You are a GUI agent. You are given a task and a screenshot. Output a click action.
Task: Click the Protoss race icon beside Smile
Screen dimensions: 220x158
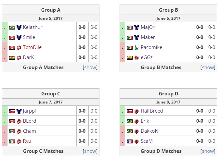pyautogui.click(x=19, y=38)
